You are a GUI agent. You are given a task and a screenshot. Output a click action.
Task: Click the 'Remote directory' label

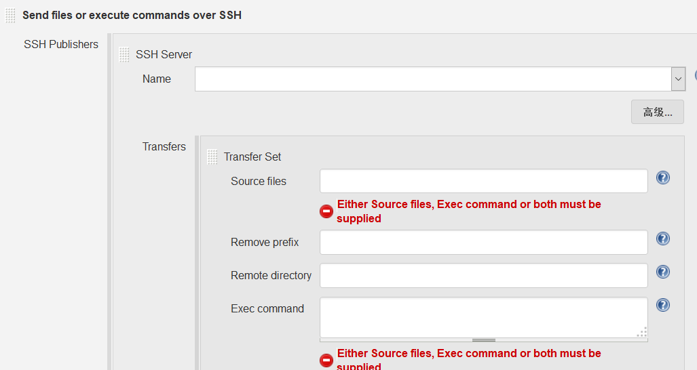click(271, 276)
